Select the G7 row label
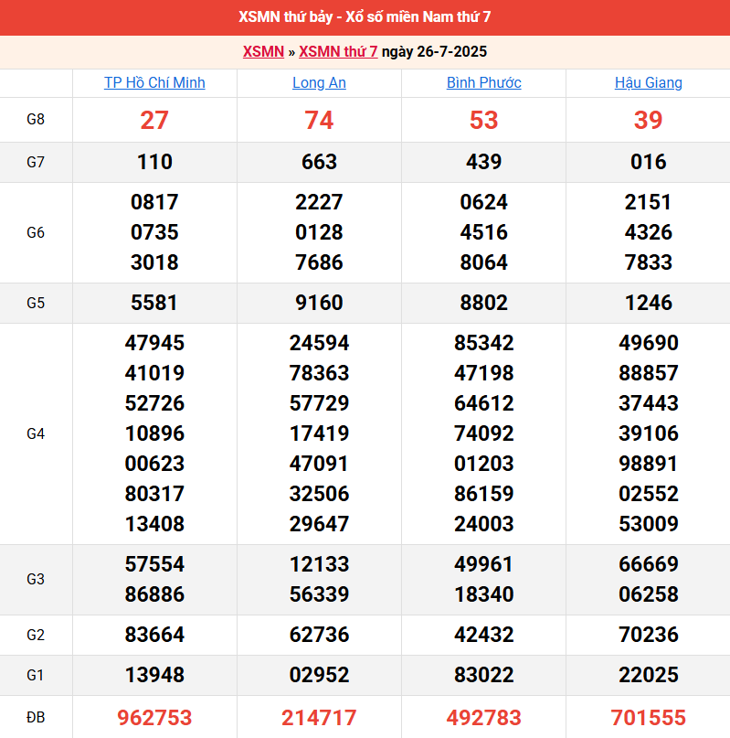The image size is (730, 738). [36, 163]
